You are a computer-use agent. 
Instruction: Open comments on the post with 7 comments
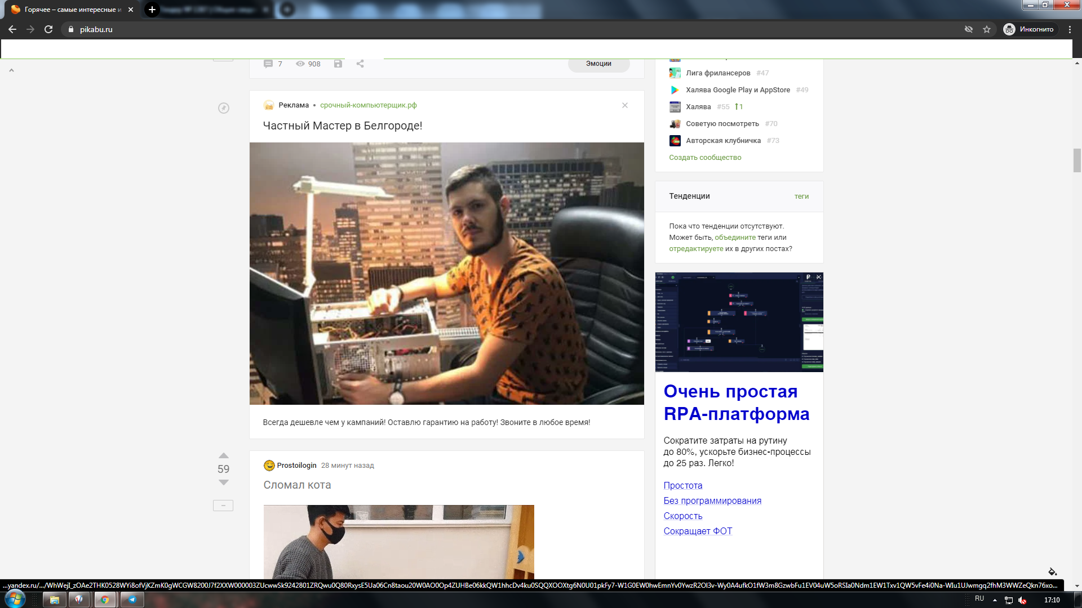click(x=273, y=64)
